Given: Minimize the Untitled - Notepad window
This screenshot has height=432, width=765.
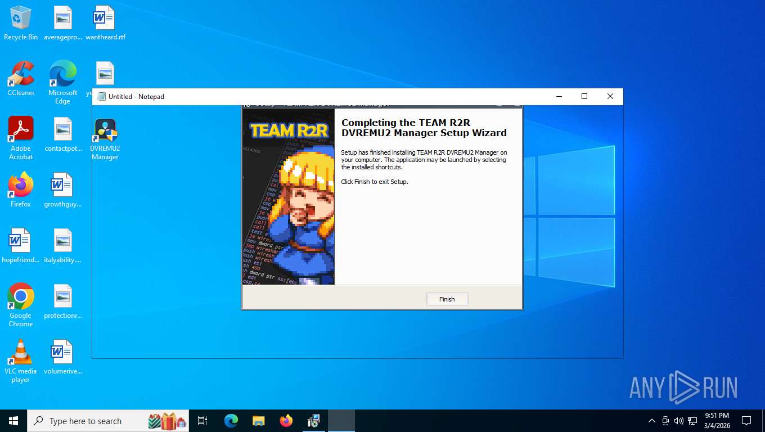Looking at the screenshot, I should (559, 96).
